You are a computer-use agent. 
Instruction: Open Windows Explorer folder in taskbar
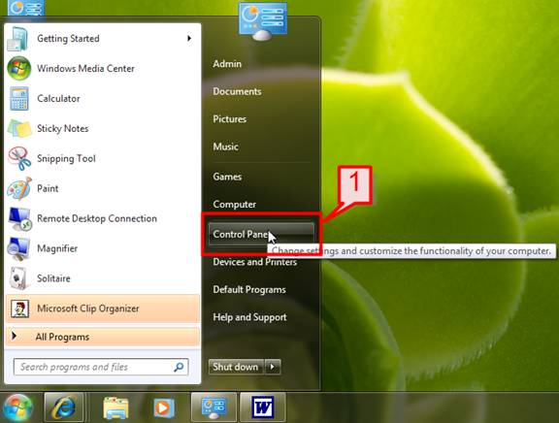115,407
